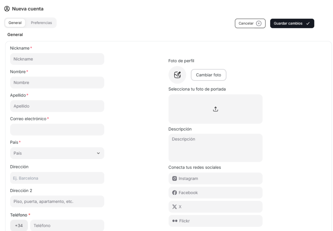Click the Cambiar foto button
The height and width of the screenshot is (231, 333).
209,75
